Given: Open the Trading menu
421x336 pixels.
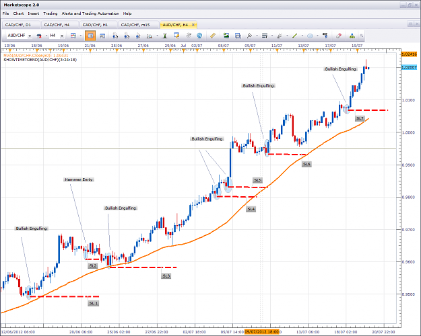Looking at the screenshot, I should pyautogui.click(x=51, y=13).
